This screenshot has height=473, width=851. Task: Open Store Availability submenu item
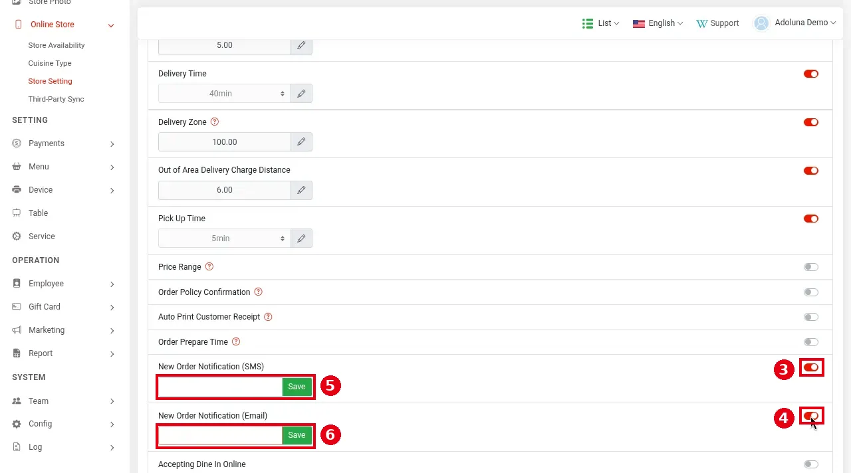57,45
